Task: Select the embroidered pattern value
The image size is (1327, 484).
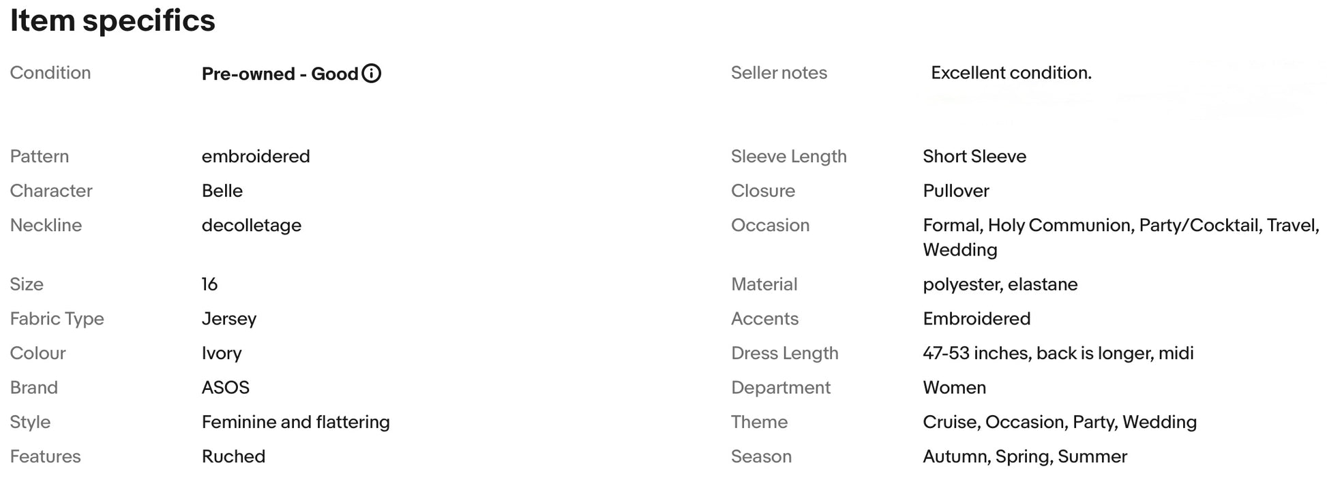Action: click(256, 156)
